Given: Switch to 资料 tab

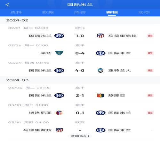Looking at the screenshot, I should click(16, 12).
